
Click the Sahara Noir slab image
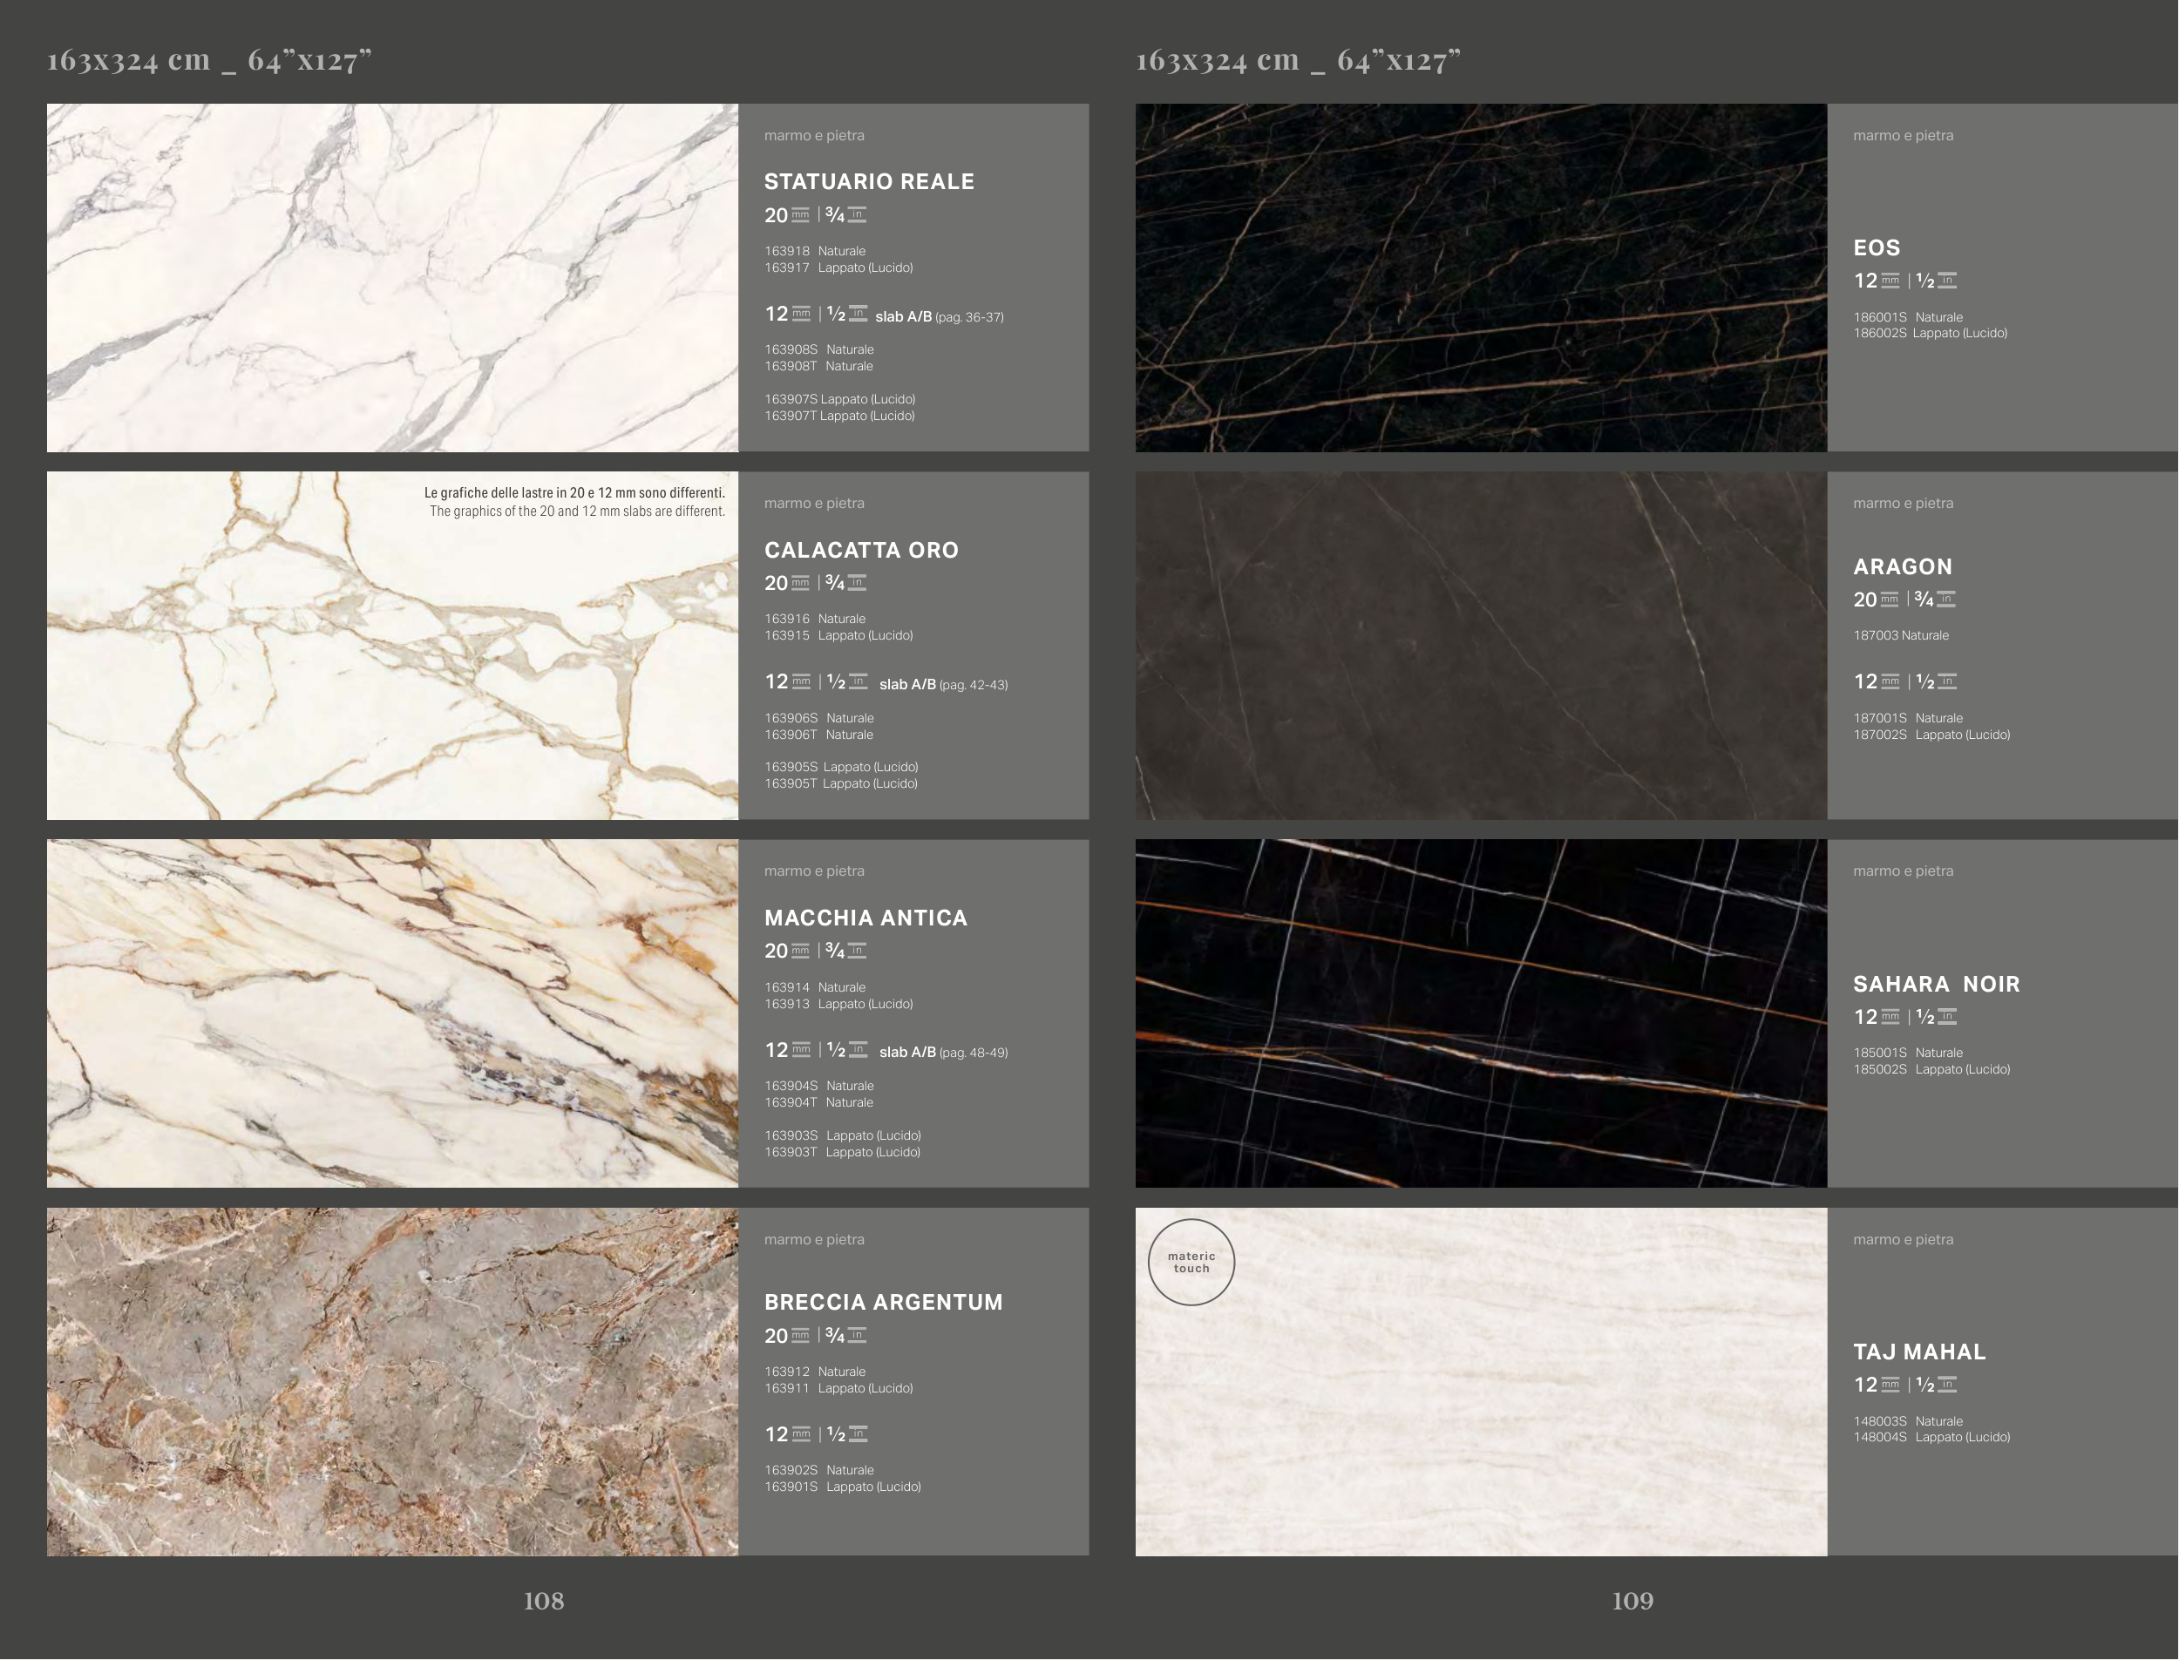(x=1480, y=1013)
